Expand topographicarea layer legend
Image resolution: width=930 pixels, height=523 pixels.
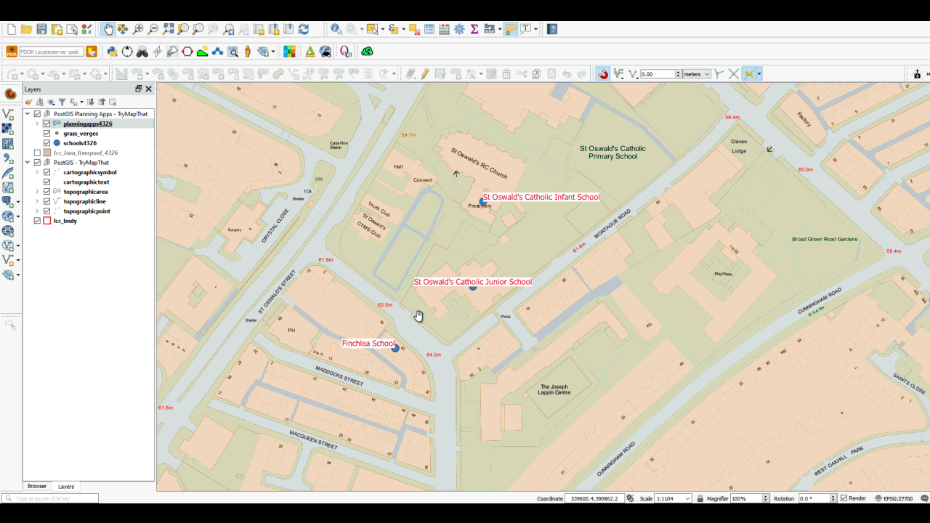pyautogui.click(x=37, y=192)
